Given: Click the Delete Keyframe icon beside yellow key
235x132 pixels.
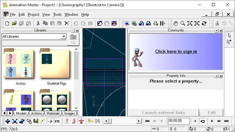Looking at the screenshot, I should [98, 121].
